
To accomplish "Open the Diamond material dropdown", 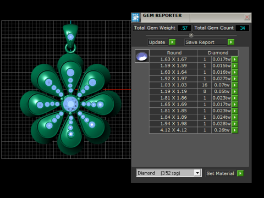I will pos(197,173).
